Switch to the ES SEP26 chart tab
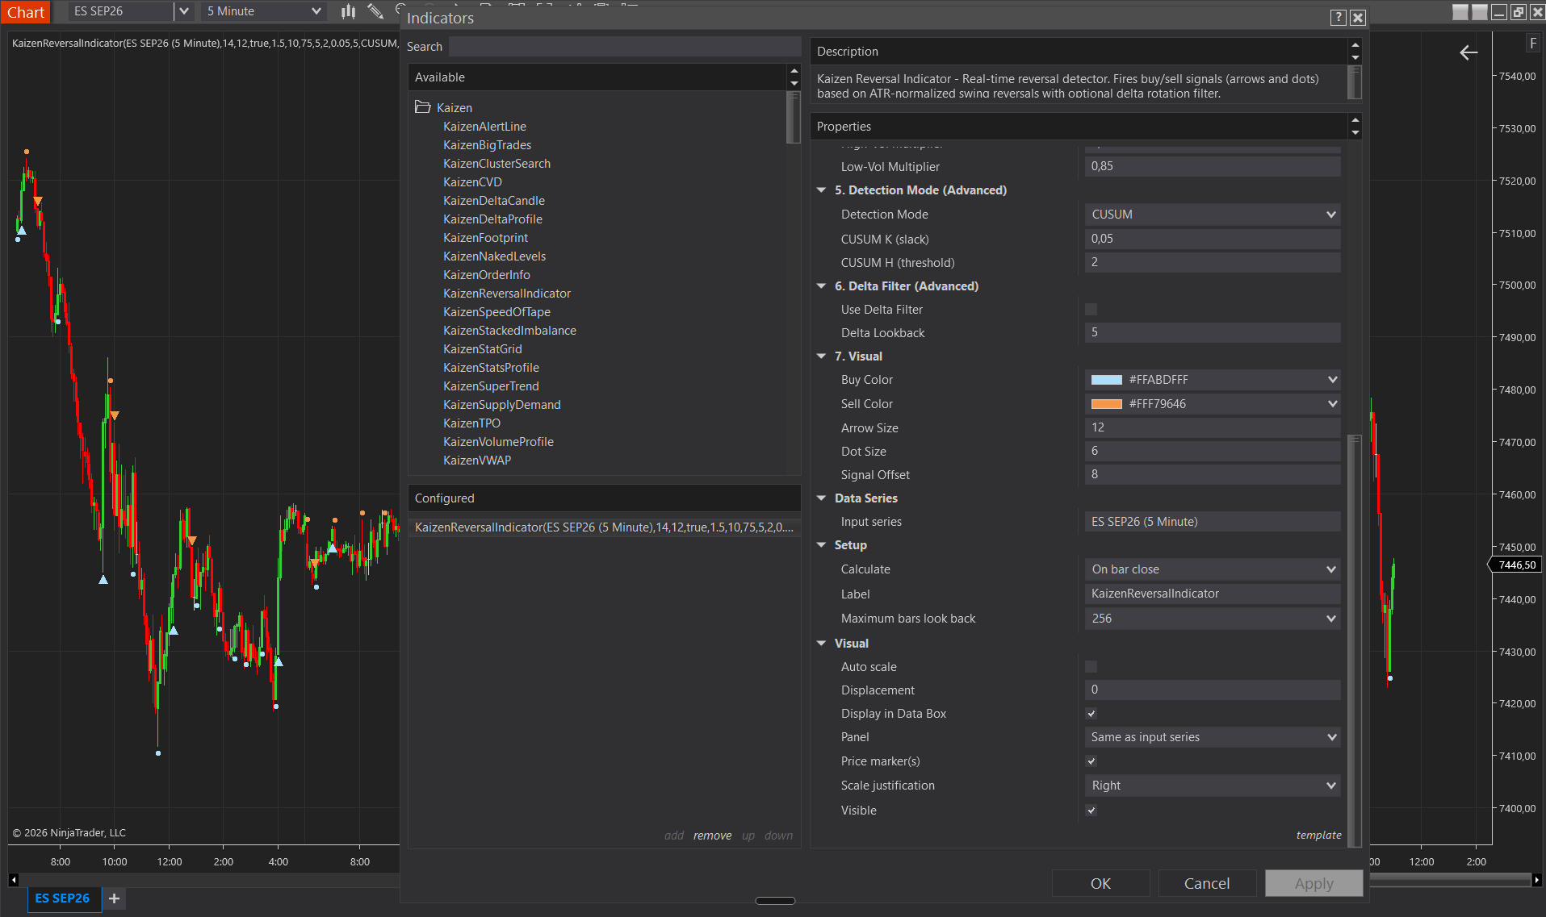 (x=63, y=898)
